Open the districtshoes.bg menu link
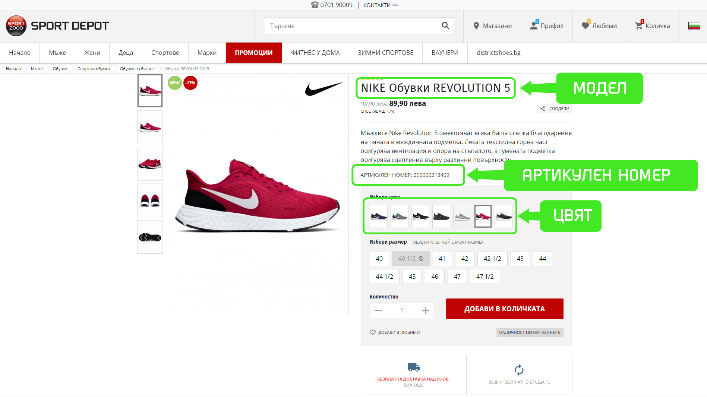The image size is (707, 397). click(499, 53)
